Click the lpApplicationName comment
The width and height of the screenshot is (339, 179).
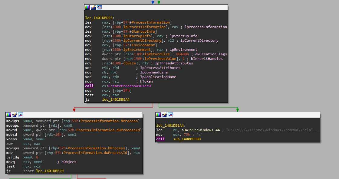[158, 77]
